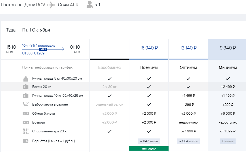Image resolution: width=248 pixels, height=152 pixels.
Task: Click +1 499 ₽ hand luggage price under Оптимум
Action: tap(188, 96)
